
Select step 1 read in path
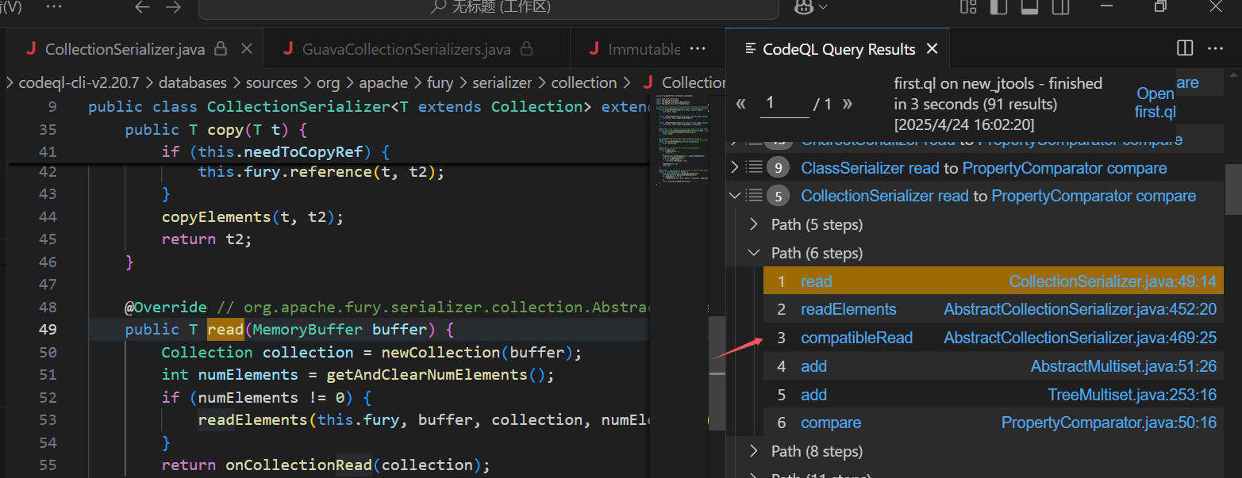click(816, 281)
